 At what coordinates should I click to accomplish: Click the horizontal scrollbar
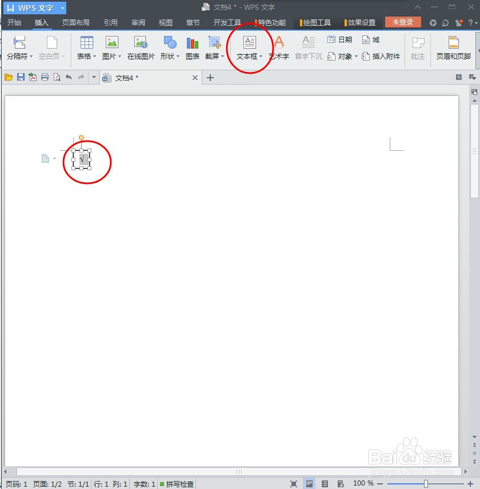[239, 471]
